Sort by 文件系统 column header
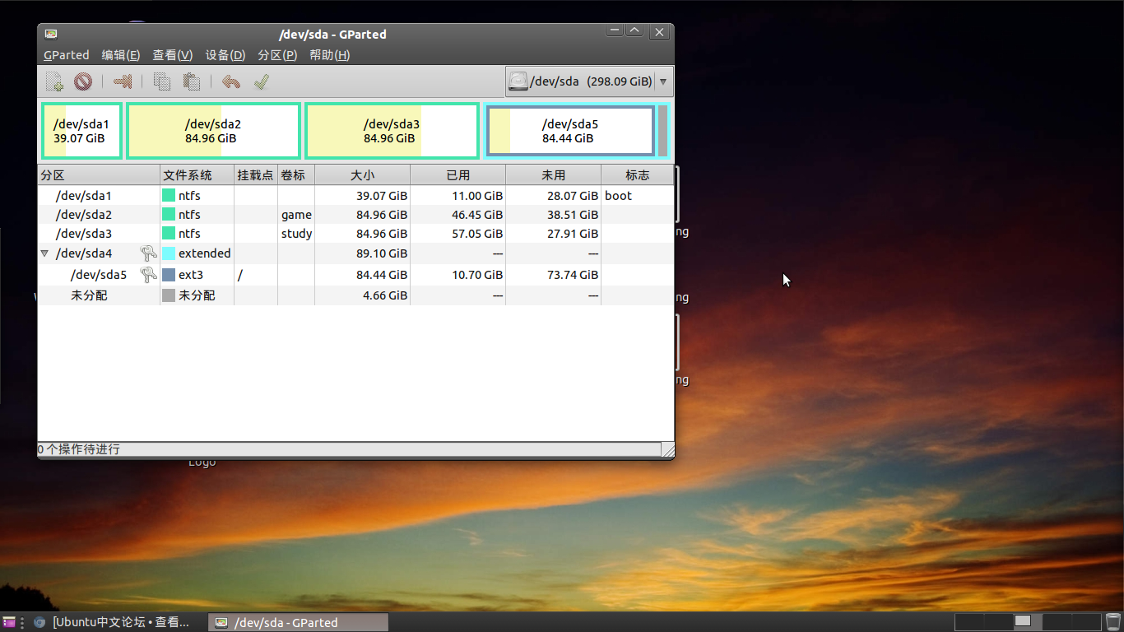Viewport: 1124px width, 632px height. (x=197, y=174)
